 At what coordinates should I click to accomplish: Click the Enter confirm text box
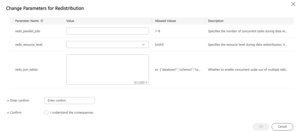click(69, 101)
